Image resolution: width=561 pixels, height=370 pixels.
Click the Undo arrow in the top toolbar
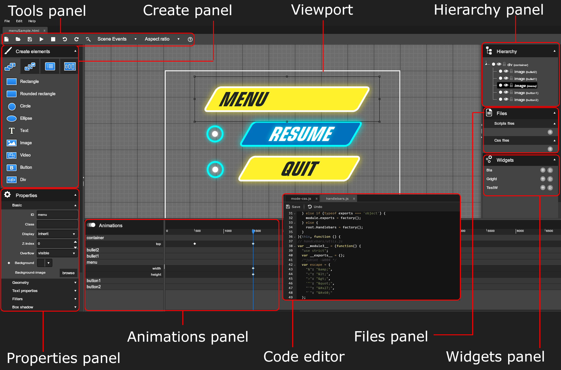[65, 39]
